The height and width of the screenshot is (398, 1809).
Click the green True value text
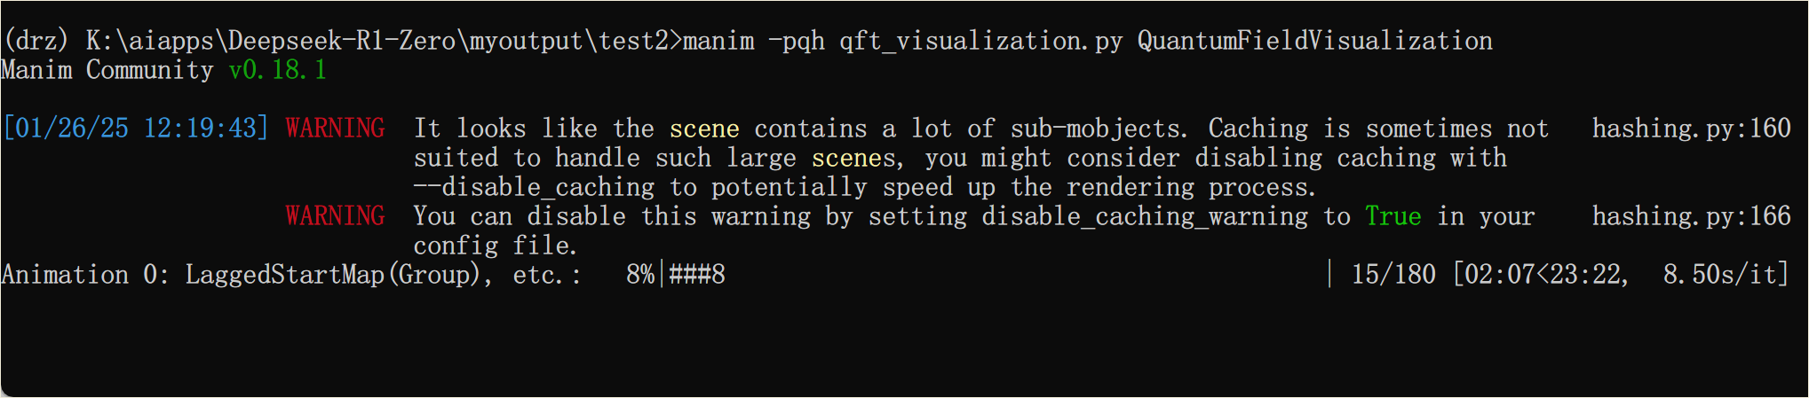point(1392,216)
